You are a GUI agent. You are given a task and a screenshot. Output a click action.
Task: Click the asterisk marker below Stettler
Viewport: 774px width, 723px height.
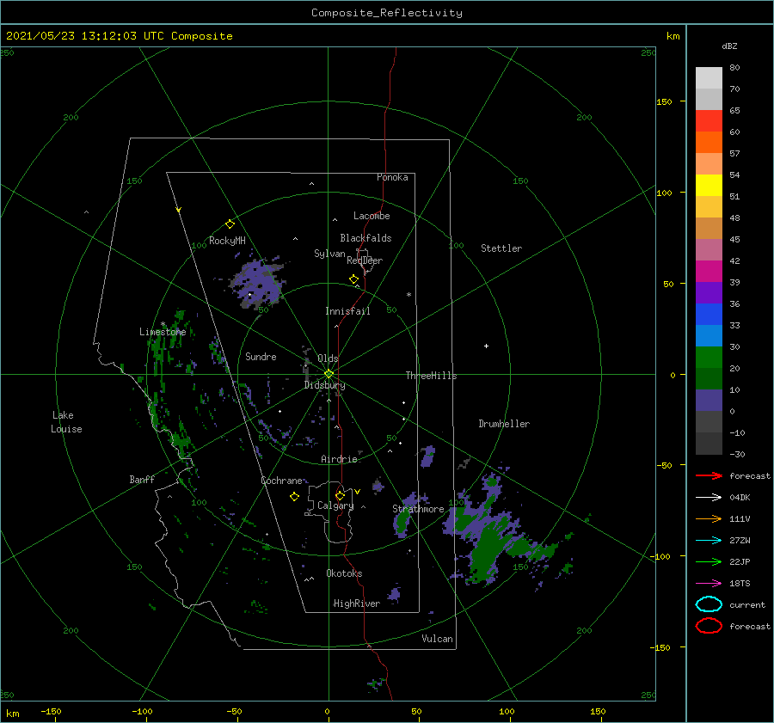[x=408, y=295]
